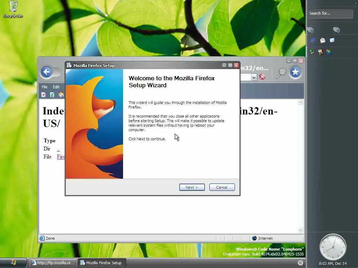Click the home icon in browser toolbar
The width and height of the screenshot is (358, 268).
coord(61,95)
